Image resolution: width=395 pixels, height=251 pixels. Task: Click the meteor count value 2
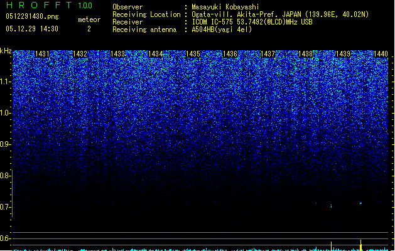[89, 29]
